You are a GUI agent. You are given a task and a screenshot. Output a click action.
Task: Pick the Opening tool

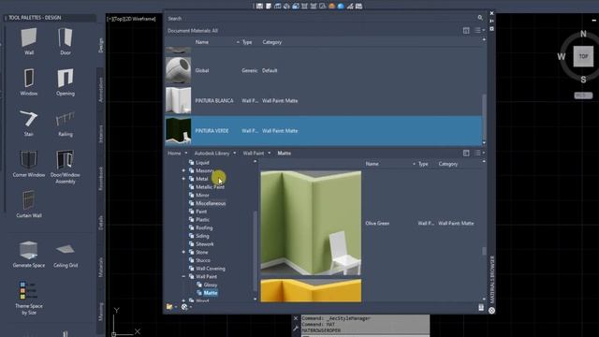pos(66,81)
